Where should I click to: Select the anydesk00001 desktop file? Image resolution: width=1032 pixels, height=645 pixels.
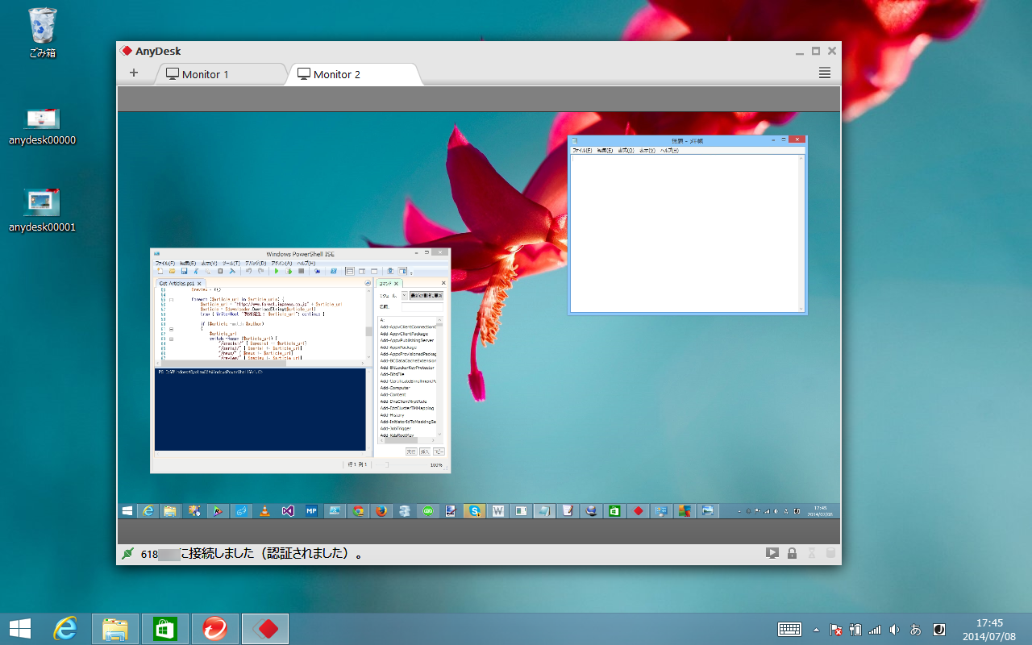(x=42, y=211)
